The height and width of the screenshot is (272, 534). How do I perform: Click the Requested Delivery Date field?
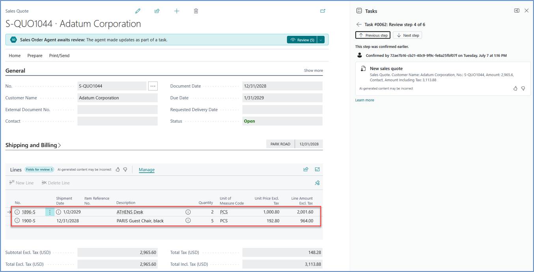[x=282, y=110]
